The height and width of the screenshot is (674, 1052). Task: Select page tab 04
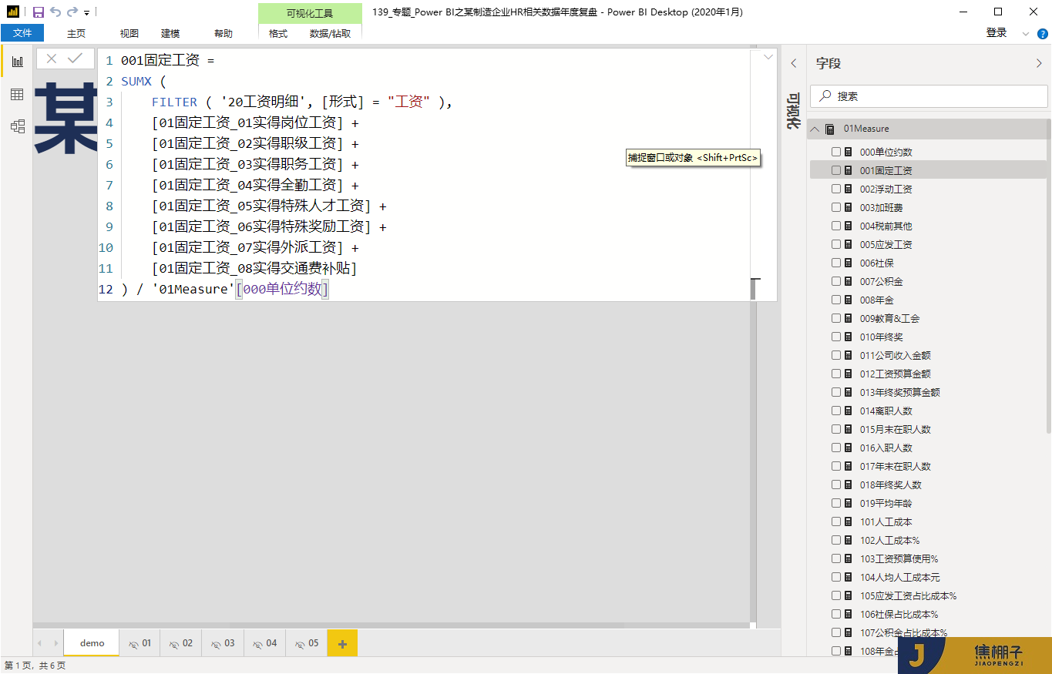pos(264,643)
